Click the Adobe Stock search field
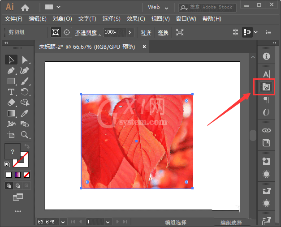281x227 pixels. [208, 8]
